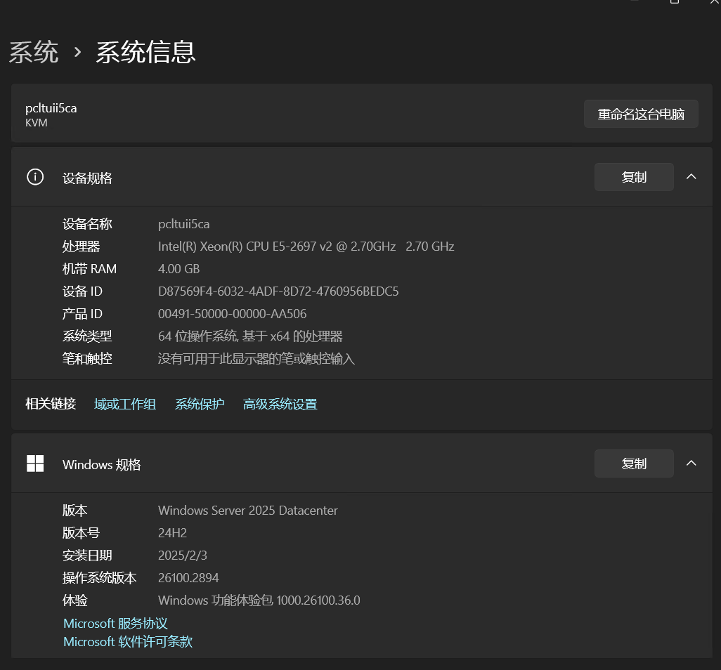The width and height of the screenshot is (721, 670).
Task: Click the 设备规格 header row
Action: pyautogui.click(x=361, y=177)
